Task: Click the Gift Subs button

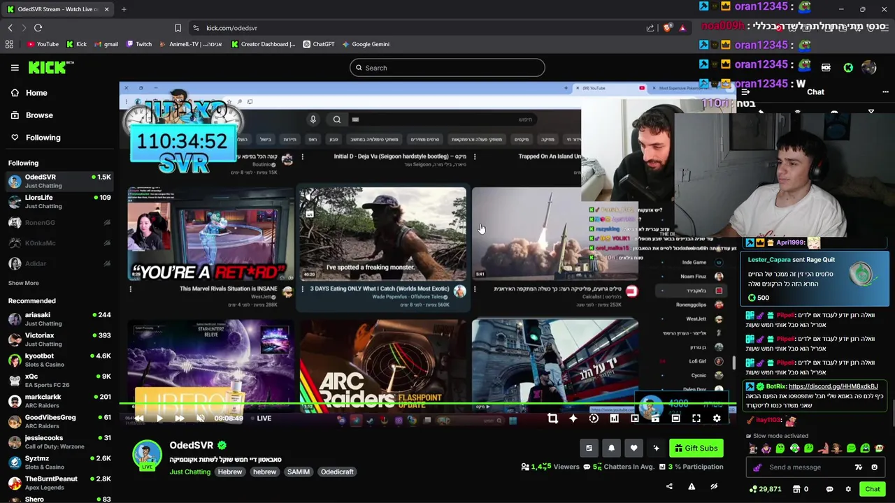Action: pyautogui.click(x=696, y=449)
